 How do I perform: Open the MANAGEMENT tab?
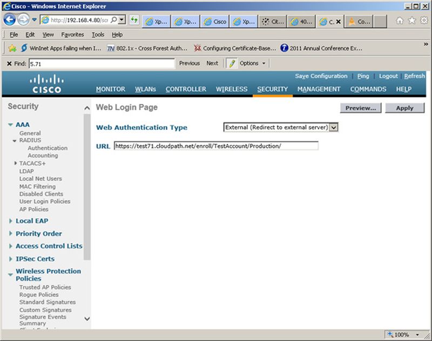(319, 89)
